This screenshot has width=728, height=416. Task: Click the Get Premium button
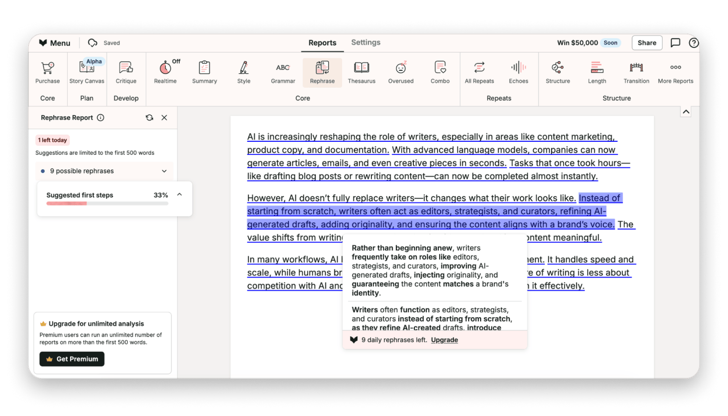pos(71,359)
